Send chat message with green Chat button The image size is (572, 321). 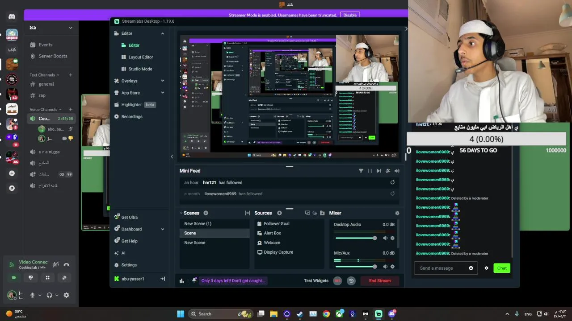point(502,268)
